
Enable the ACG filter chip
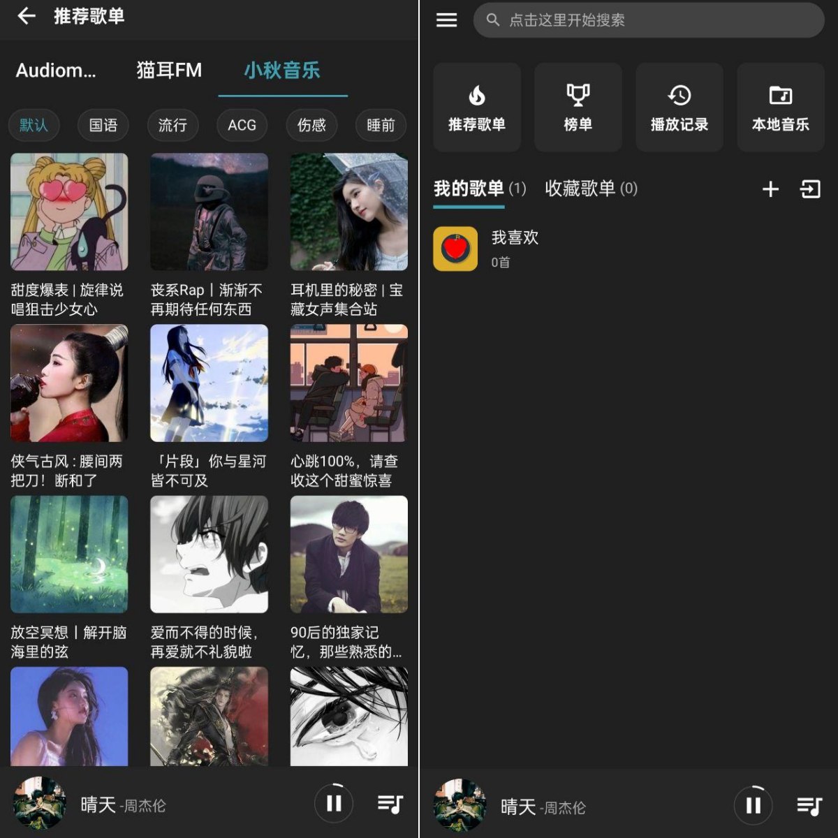point(242,126)
